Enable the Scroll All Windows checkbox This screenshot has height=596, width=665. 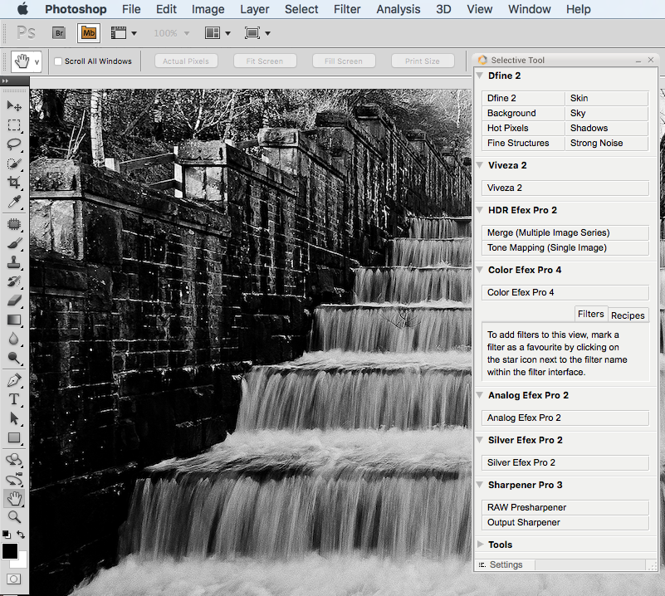coord(58,61)
